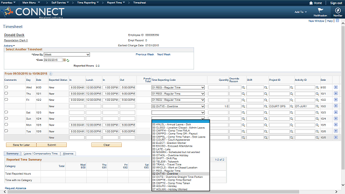Open Time Reporting breadcrumb menu

(x=88, y=3)
